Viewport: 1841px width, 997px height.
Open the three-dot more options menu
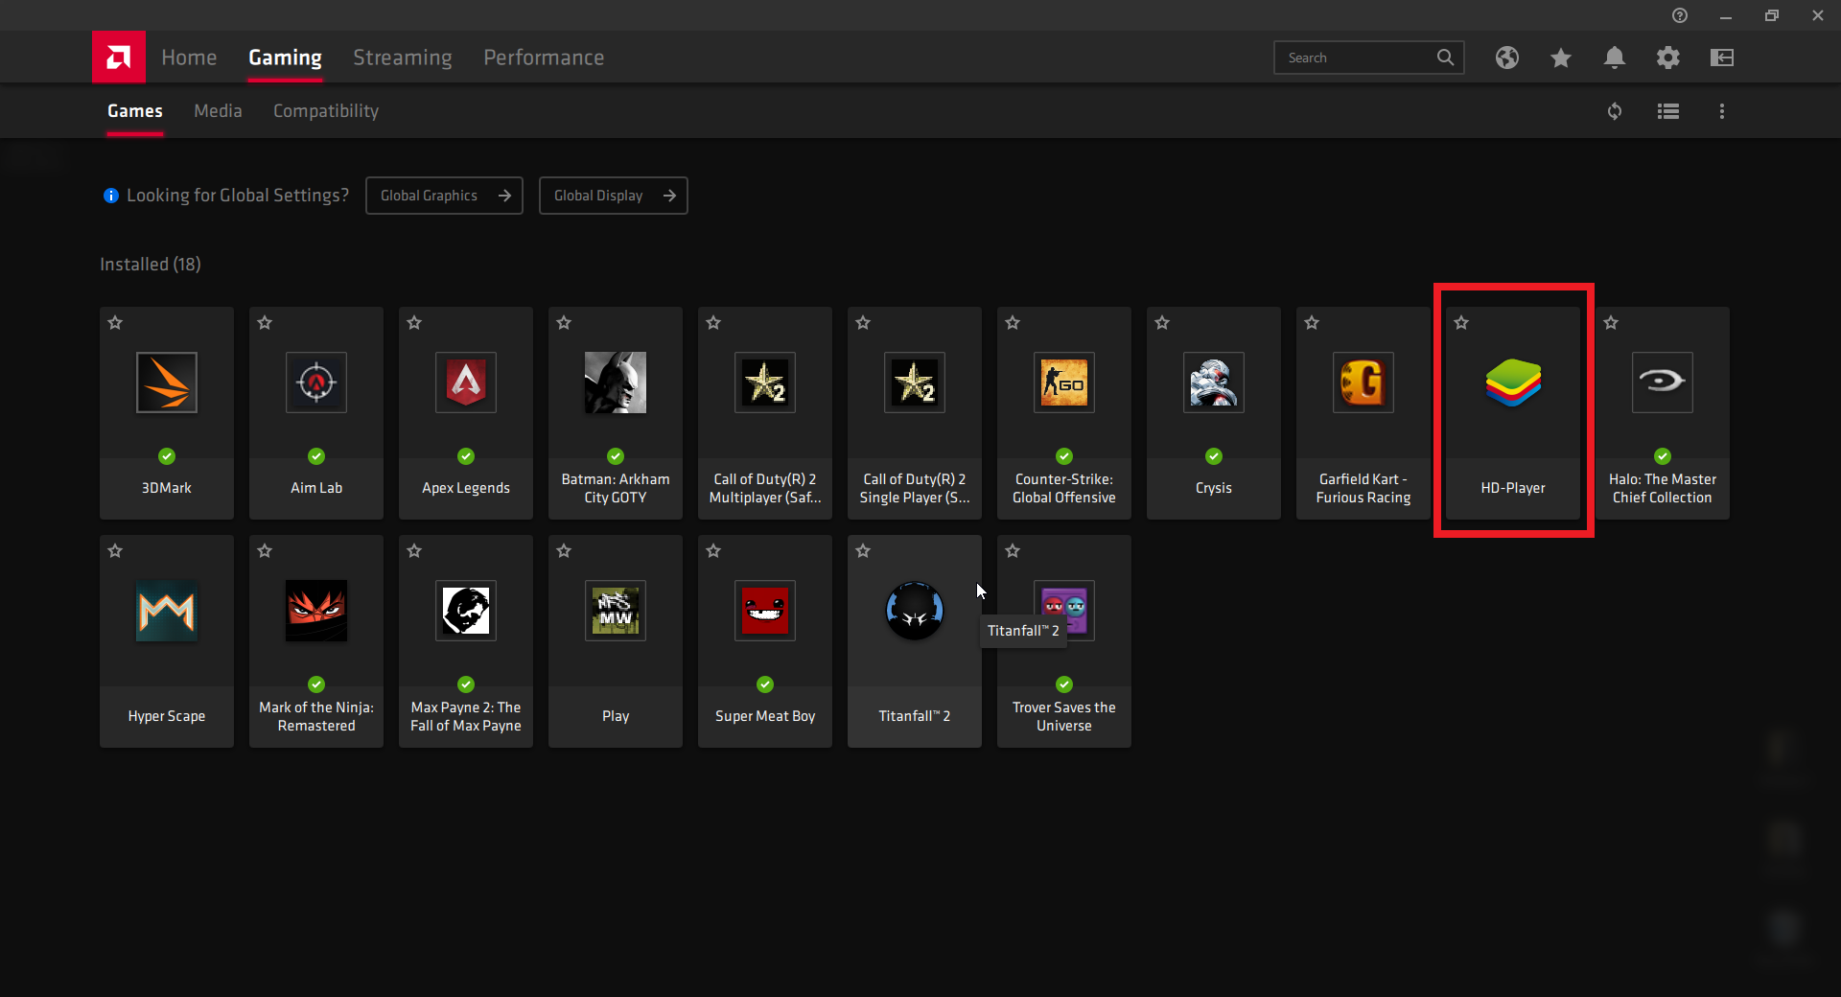coord(1722,111)
